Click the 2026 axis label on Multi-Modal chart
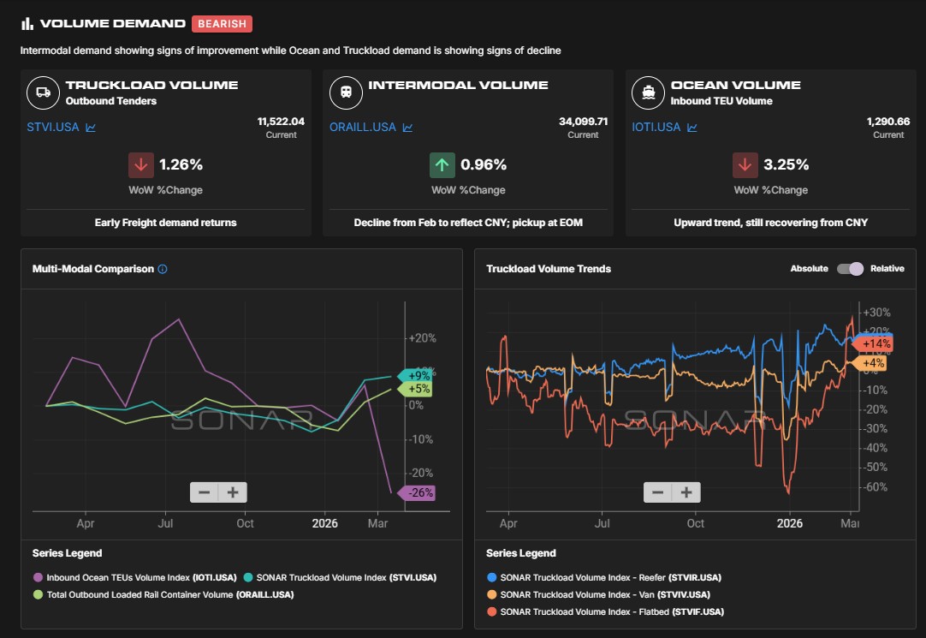926x638 pixels. pyautogui.click(x=325, y=523)
